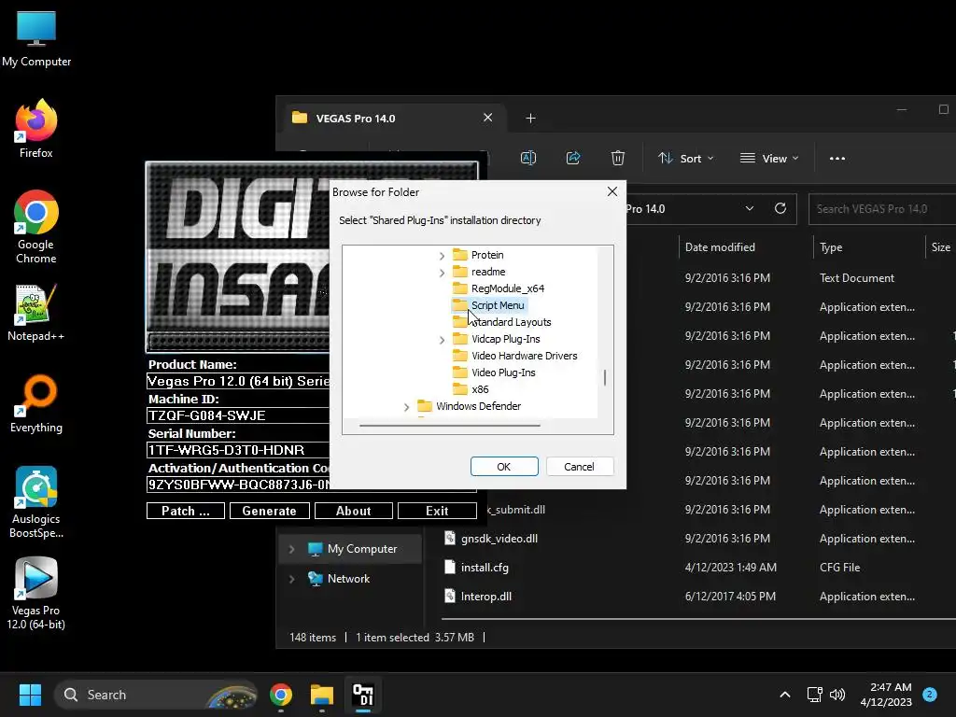This screenshot has width=956, height=717.
Task: Launch Everything search desktop shortcut
Action: [36, 403]
